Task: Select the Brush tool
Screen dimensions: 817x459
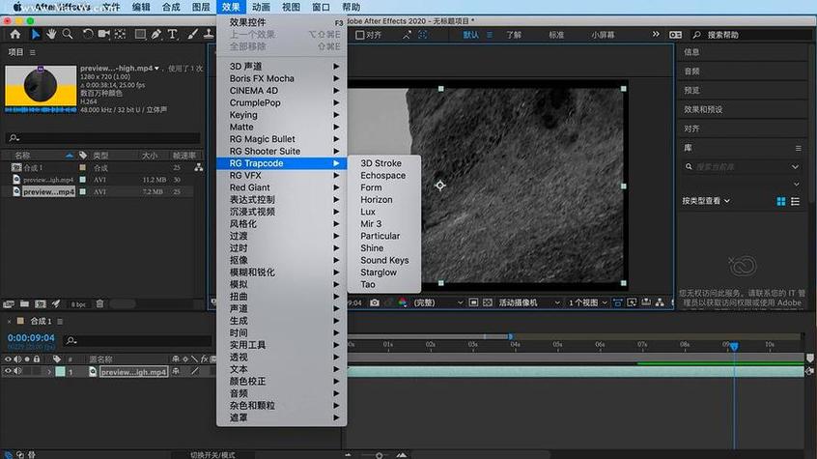Action: pos(192,35)
